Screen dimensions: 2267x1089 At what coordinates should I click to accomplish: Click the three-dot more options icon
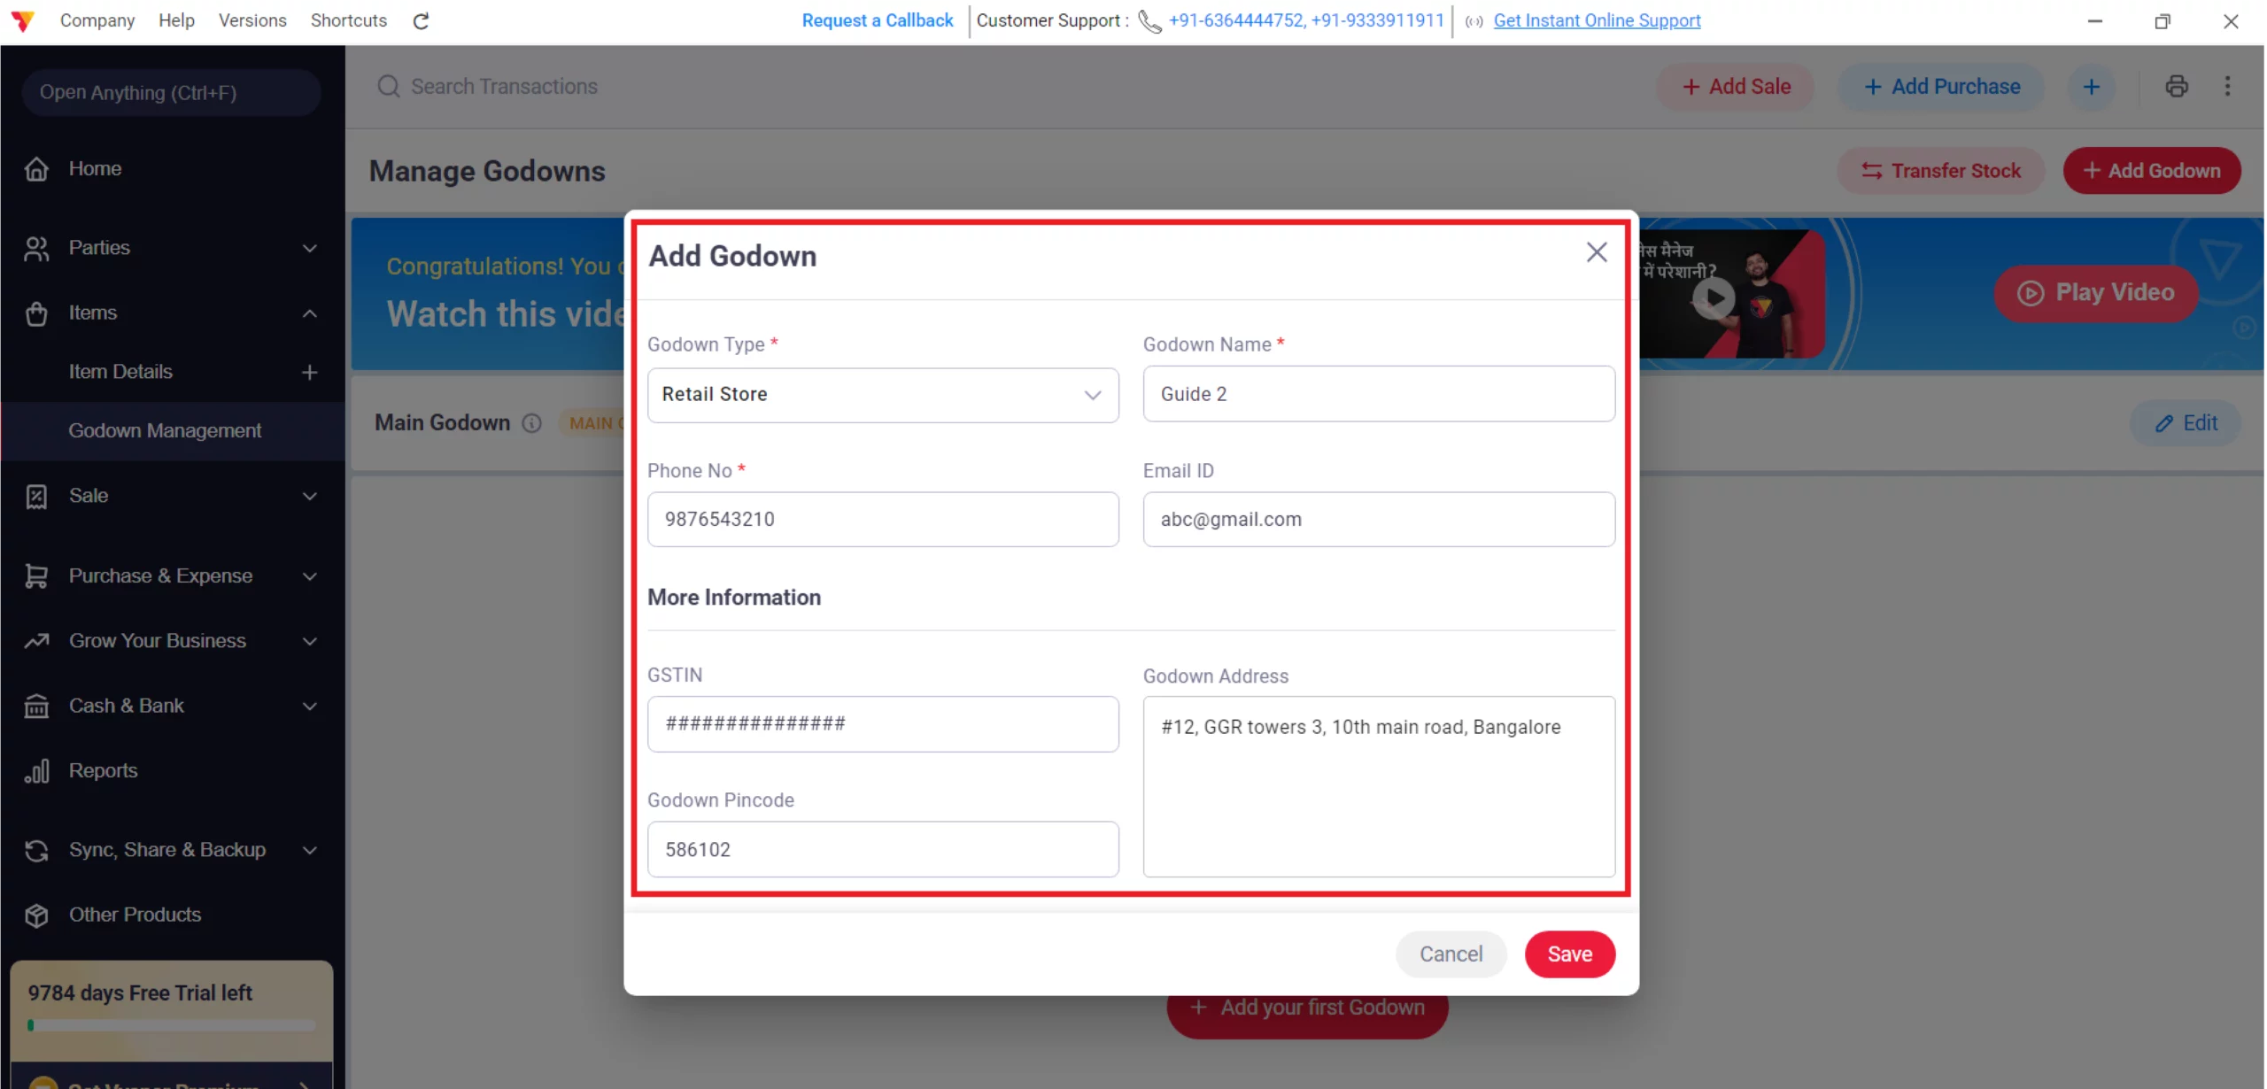pyautogui.click(x=2228, y=86)
